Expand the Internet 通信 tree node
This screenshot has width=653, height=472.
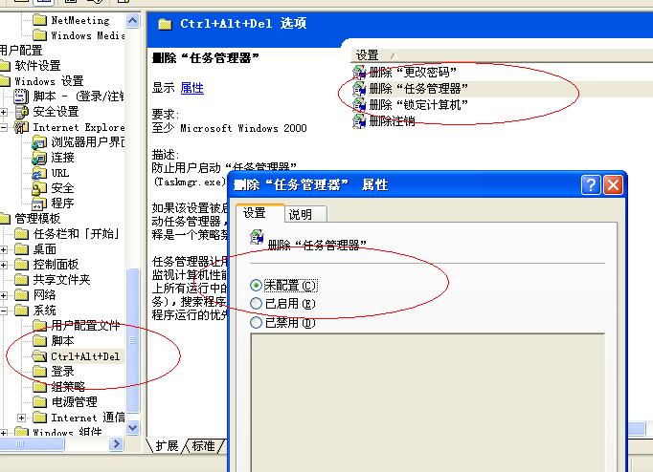pyautogui.click(x=22, y=418)
